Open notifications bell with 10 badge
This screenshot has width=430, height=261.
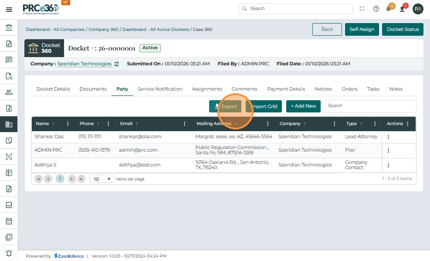click(x=389, y=8)
